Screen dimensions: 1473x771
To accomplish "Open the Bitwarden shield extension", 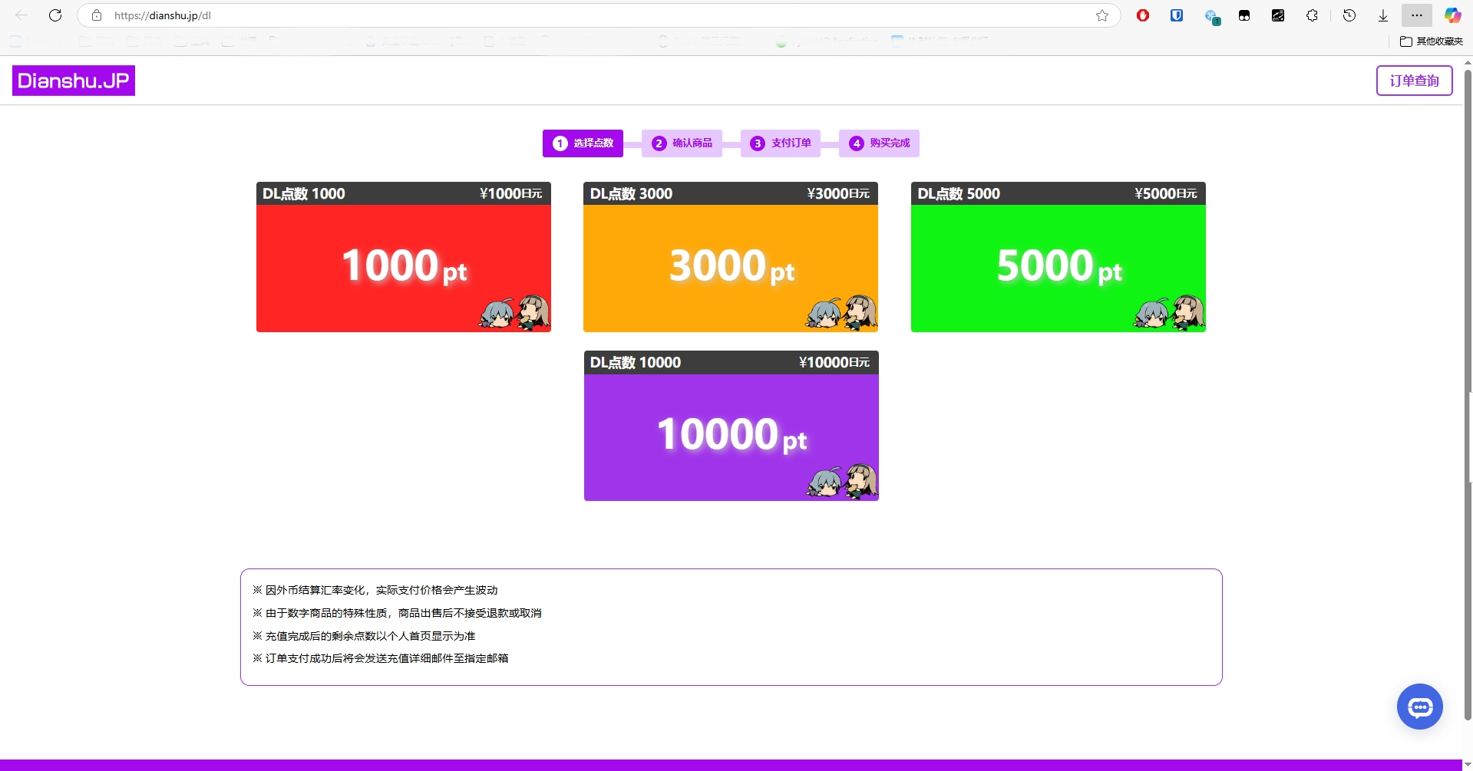I will tap(1177, 15).
